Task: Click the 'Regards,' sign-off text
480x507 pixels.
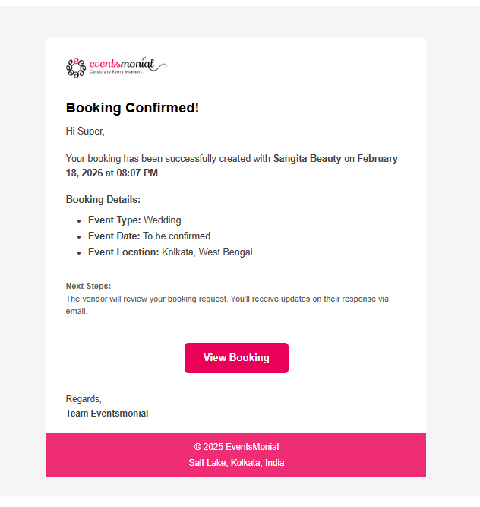Action: click(x=84, y=399)
